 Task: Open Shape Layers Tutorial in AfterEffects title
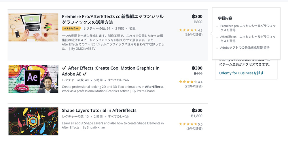[99, 110]
